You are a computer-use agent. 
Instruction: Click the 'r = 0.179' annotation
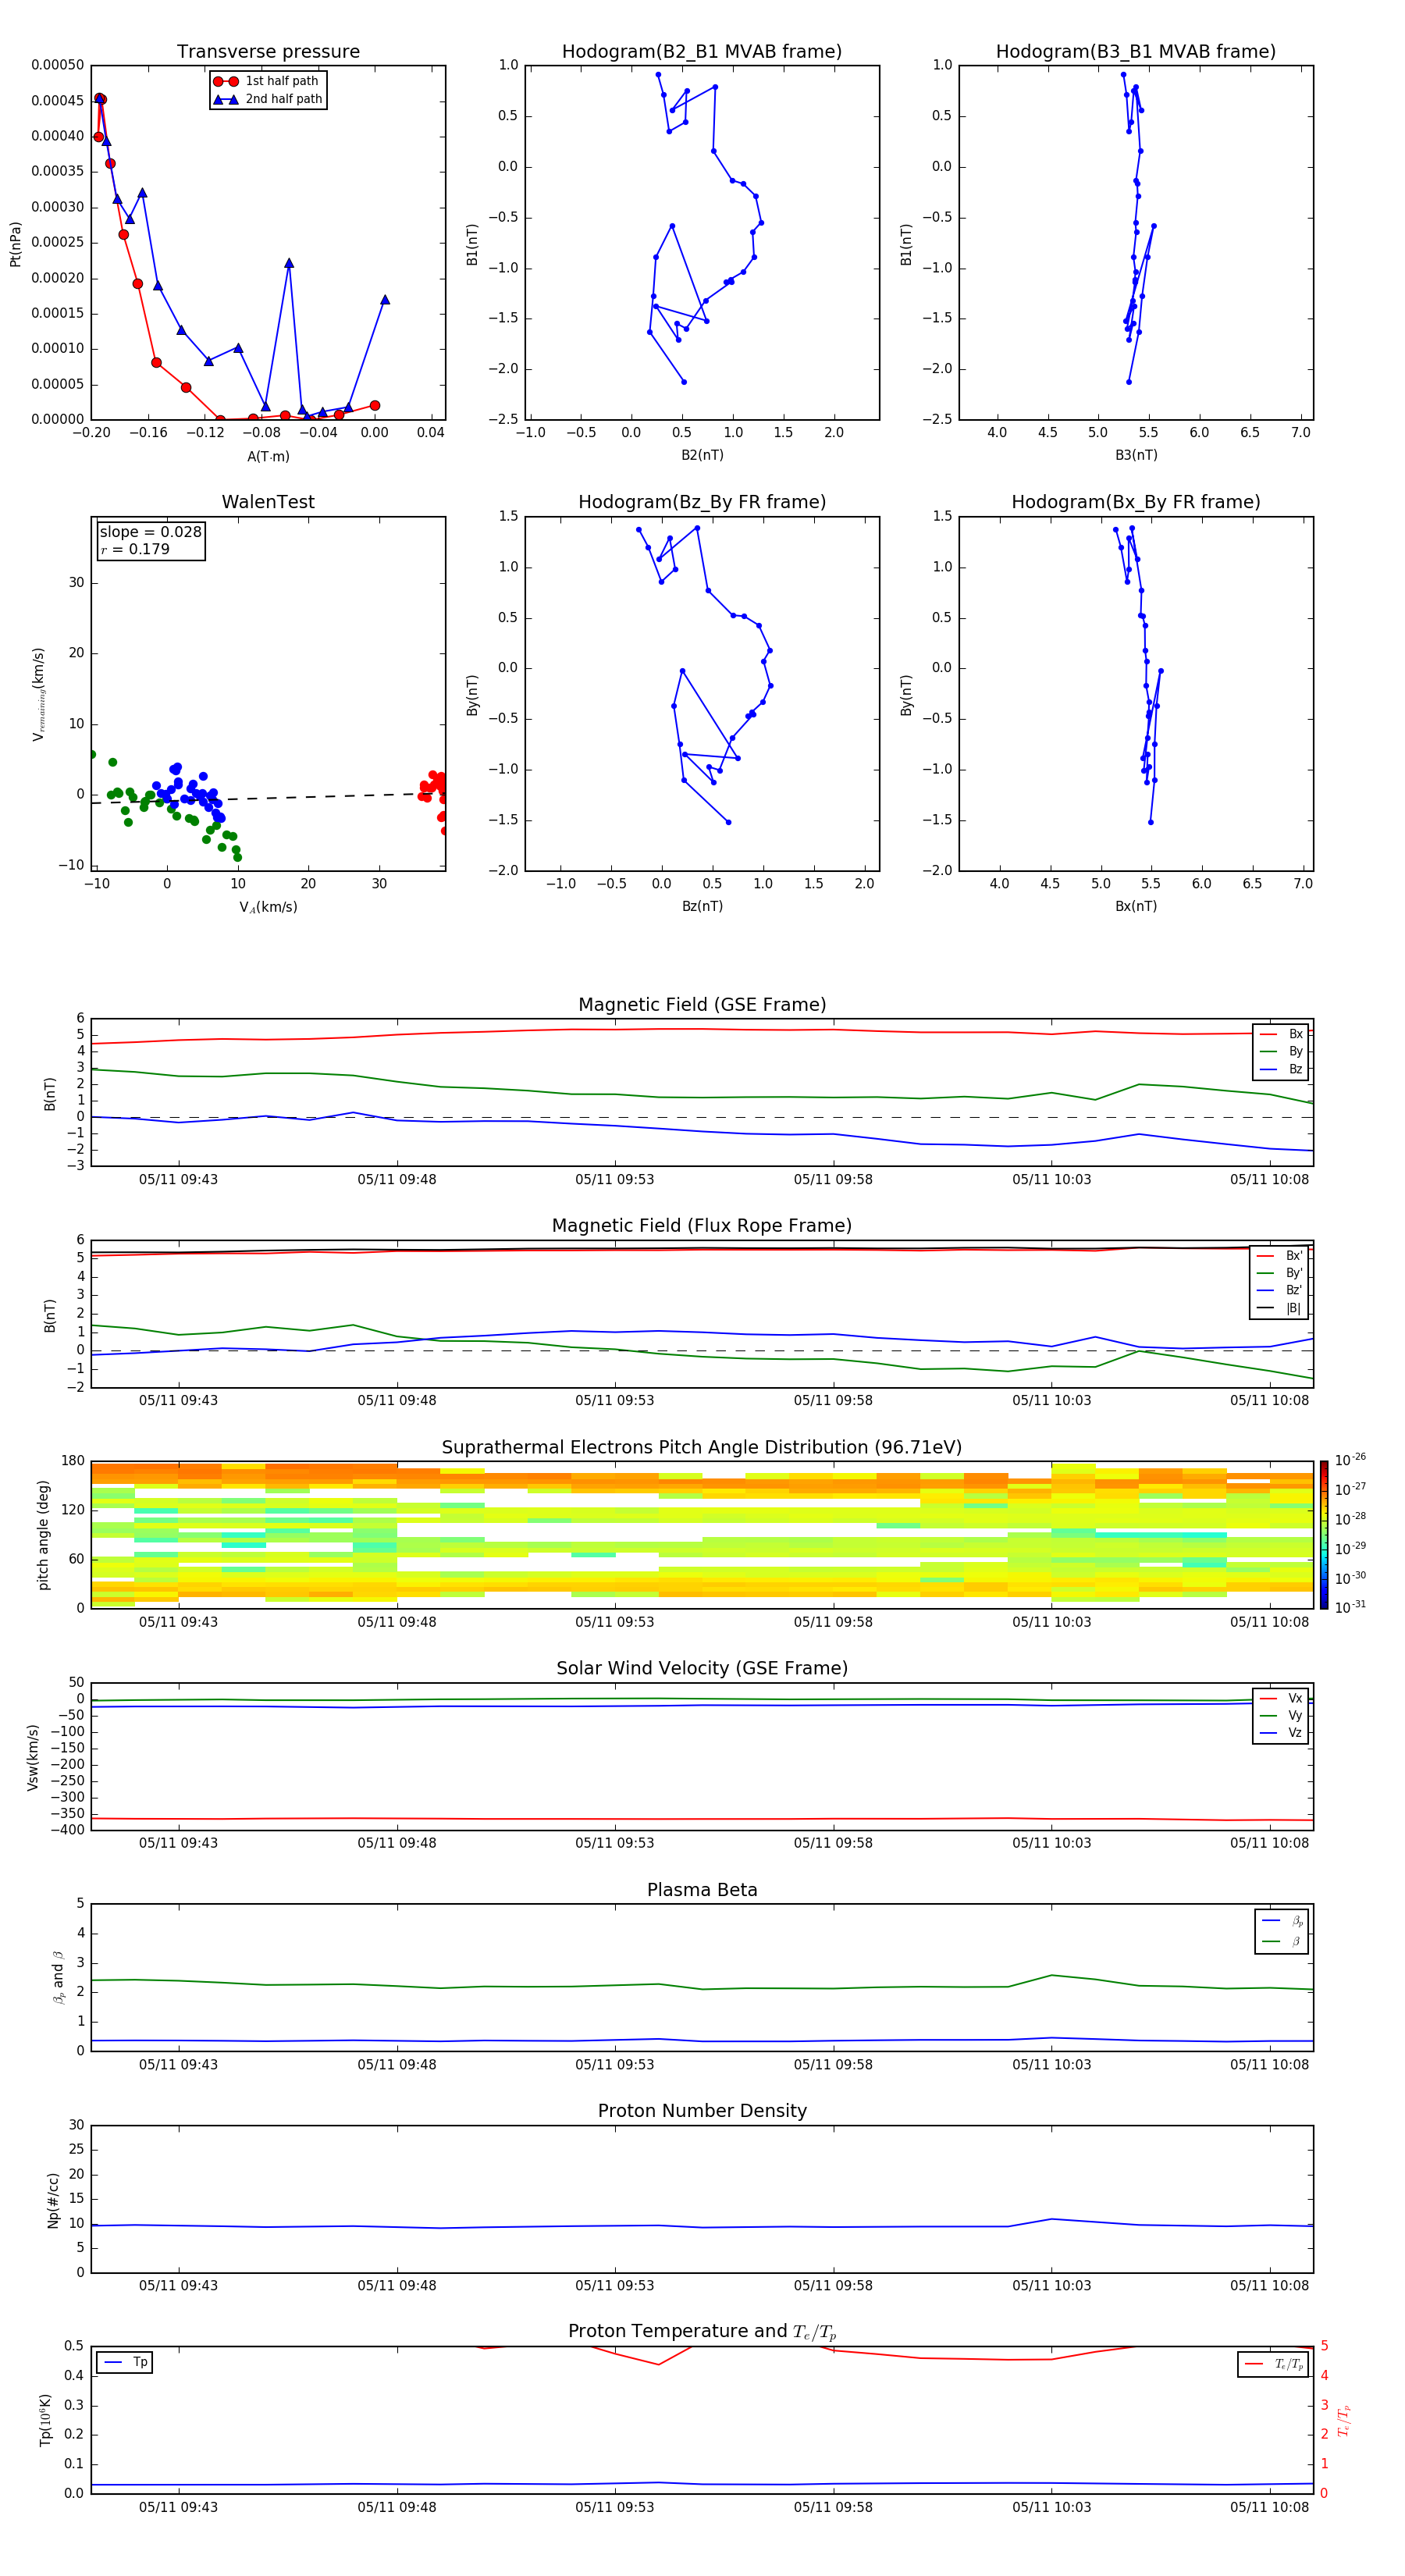coord(135,549)
